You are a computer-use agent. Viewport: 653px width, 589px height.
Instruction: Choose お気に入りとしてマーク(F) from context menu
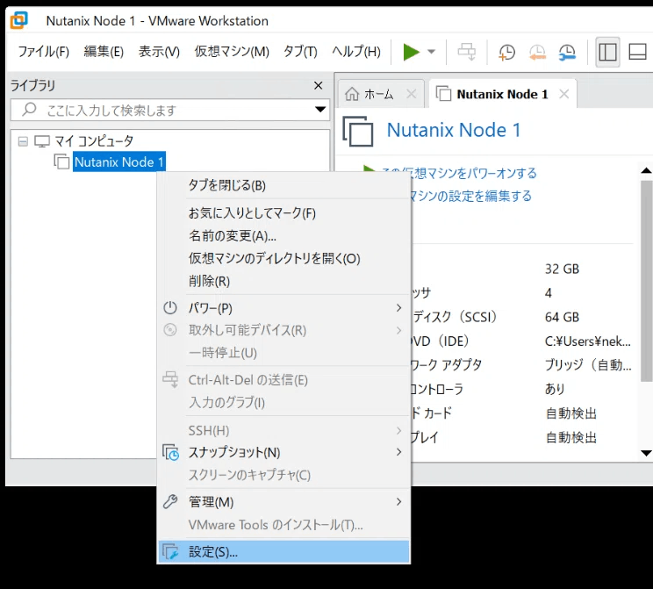point(283,213)
